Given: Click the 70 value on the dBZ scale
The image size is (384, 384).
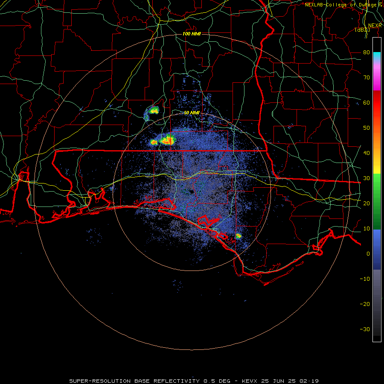Looking at the screenshot, I should point(367,78).
